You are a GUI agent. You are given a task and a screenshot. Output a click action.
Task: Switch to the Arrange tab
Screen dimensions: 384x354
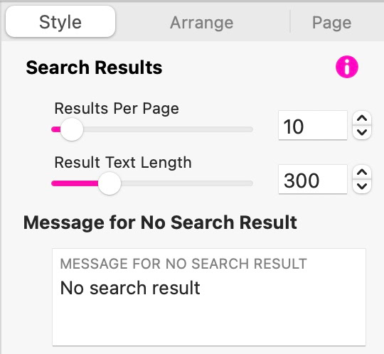point(201,23)
